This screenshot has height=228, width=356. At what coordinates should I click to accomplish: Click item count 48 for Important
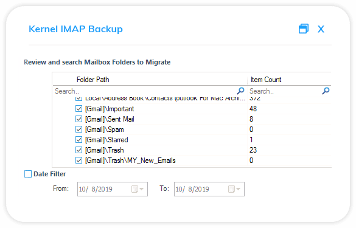pos(253,109)
